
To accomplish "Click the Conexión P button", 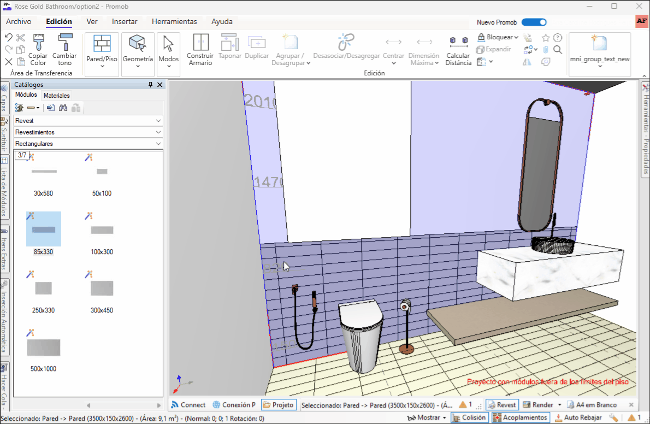I will pos(234,405).
